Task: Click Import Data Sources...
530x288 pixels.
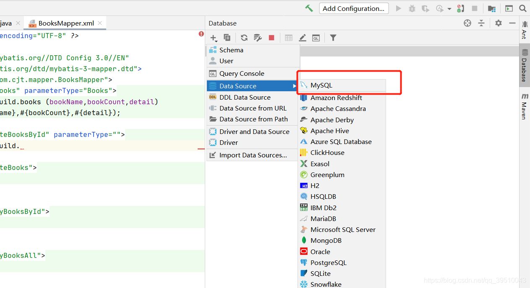Action: (253, 155)
